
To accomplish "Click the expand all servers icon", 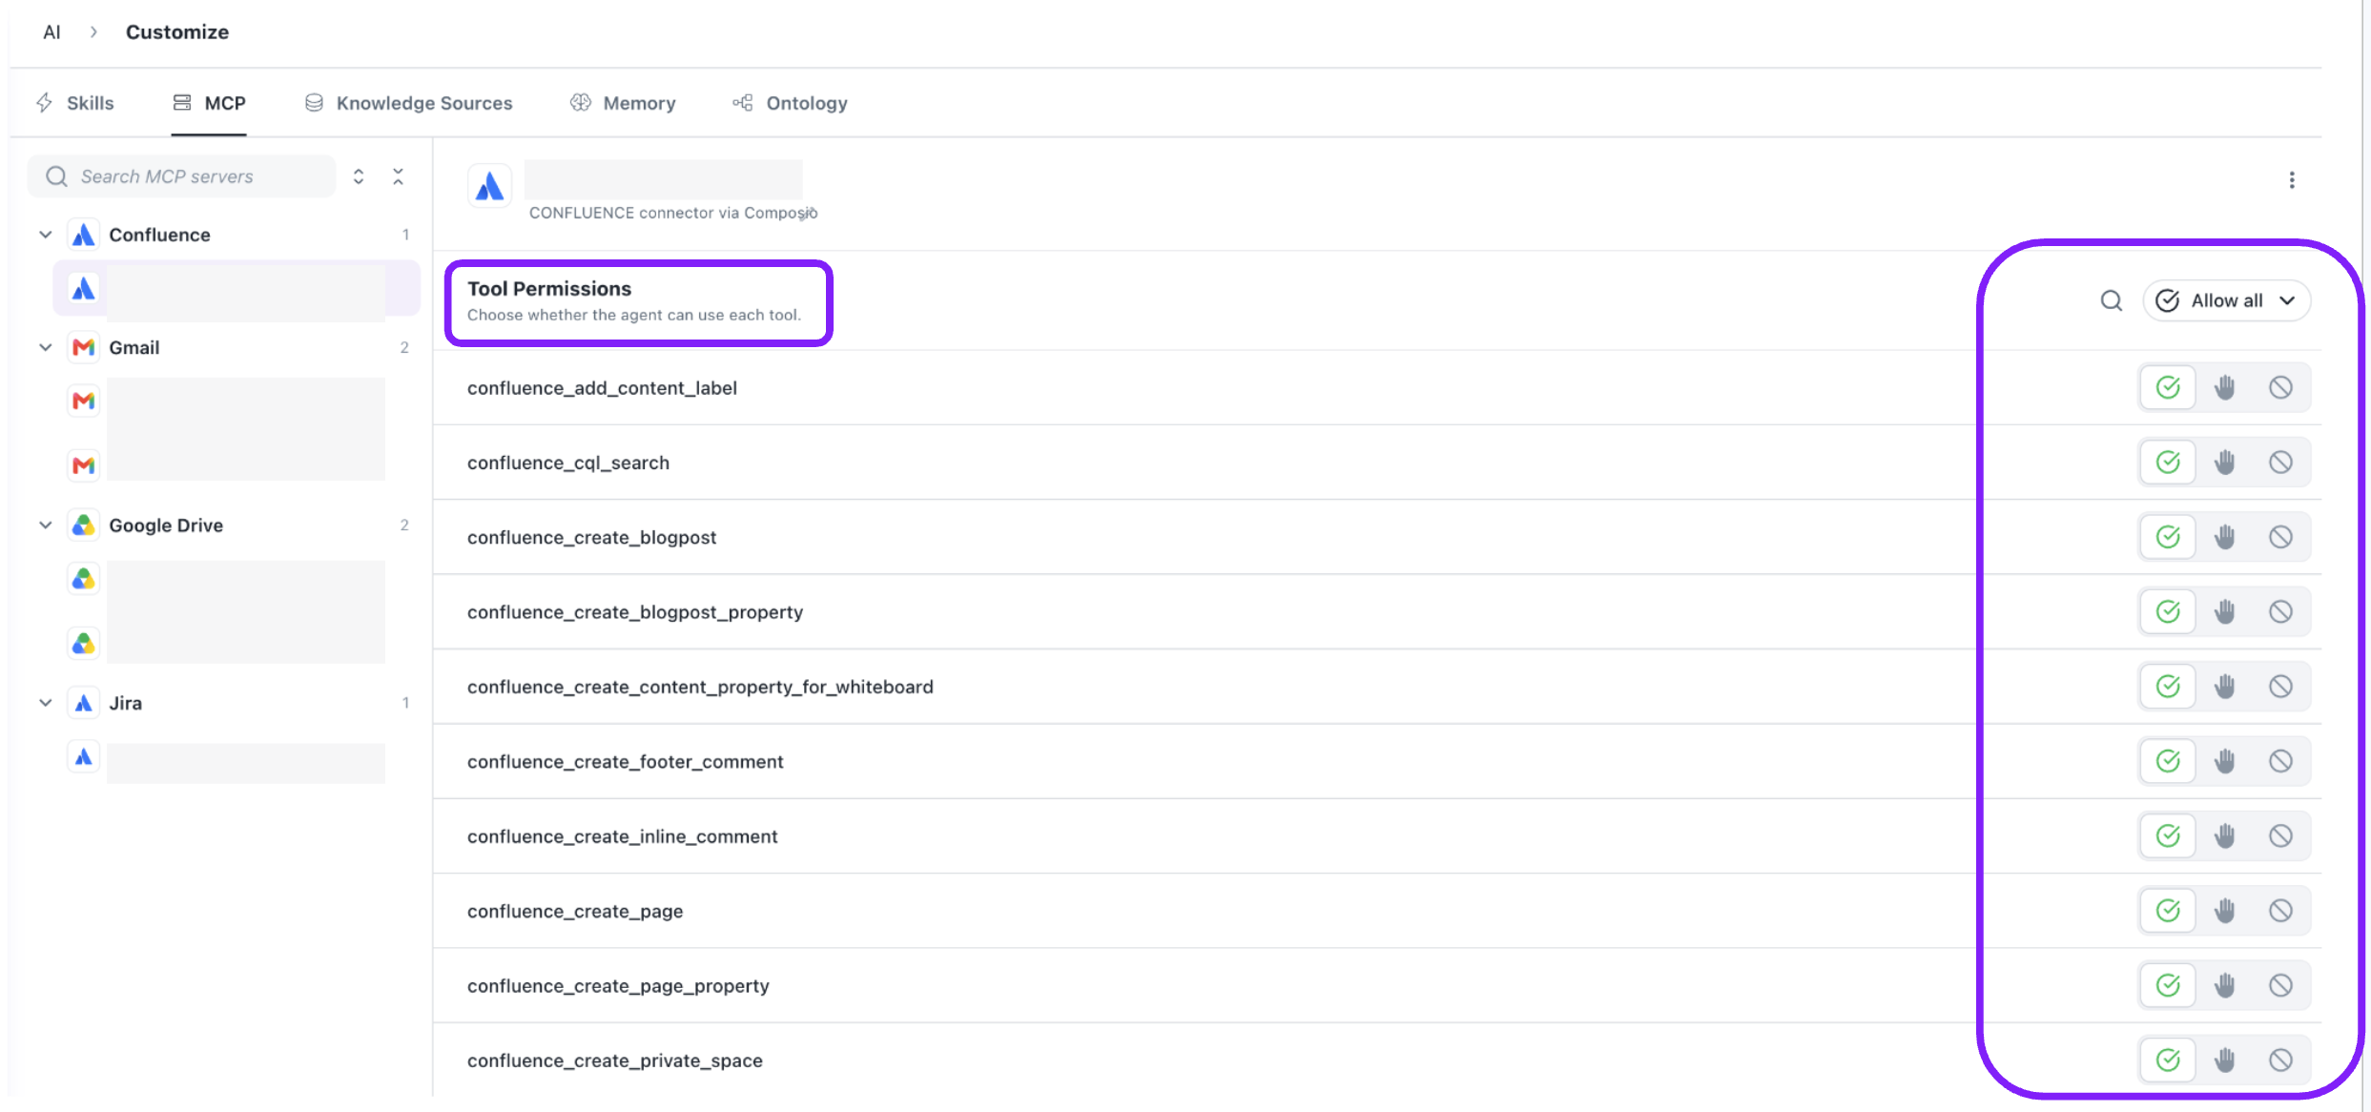I will click(x=359, y=176).
